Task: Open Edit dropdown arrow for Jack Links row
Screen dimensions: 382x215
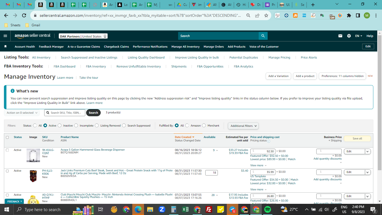Action: 368,172
